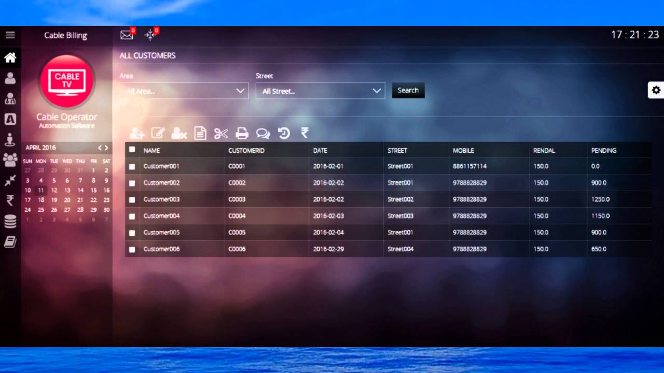Go to Home in sidebar

point(10,58)
